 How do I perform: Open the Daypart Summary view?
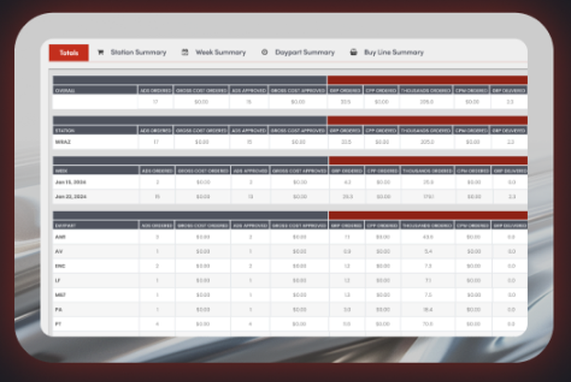pyautogui.click(x=304, y=52)
